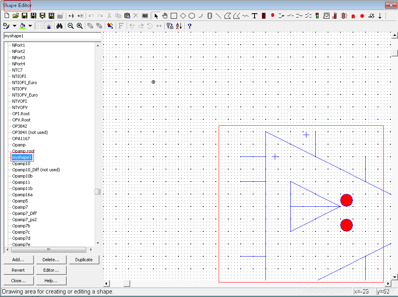The width and height of the screenshot is (398, 297).
Task: Click the Help... button
Action: (51, 281)
